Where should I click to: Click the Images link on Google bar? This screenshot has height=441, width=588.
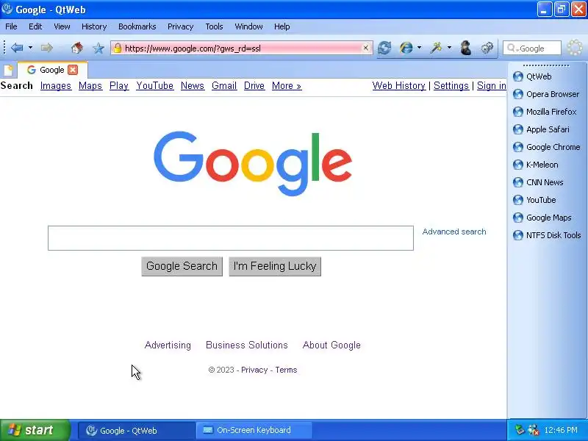coord(56,86)
